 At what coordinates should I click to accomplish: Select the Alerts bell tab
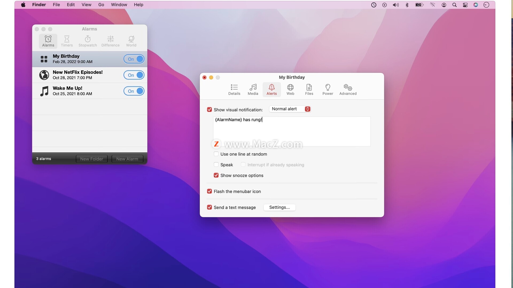click(271, 89)
